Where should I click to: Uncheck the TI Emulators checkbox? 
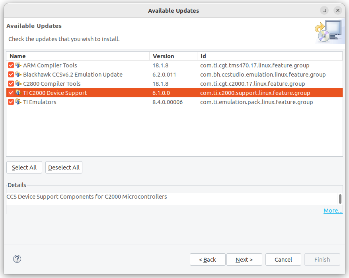[x=11, y=102]
